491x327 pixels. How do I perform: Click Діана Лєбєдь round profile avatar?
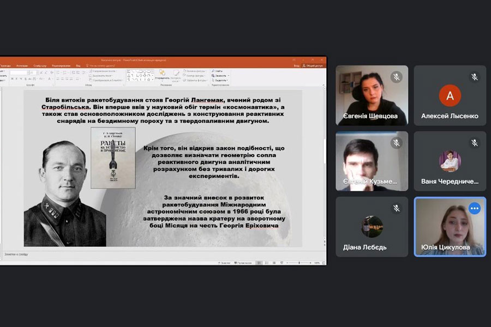tap(372, 227)
